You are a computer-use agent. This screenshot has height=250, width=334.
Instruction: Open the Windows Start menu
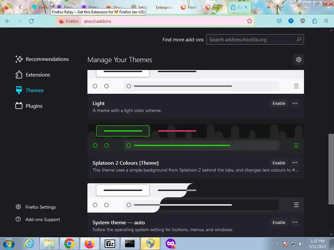tap(9, 243)
